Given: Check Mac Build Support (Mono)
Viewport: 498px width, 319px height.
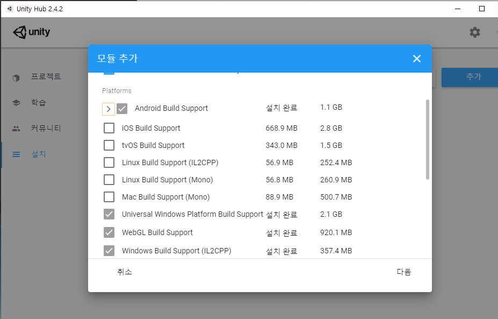Looking at the screenshot, I should click(x=109, y=196).
